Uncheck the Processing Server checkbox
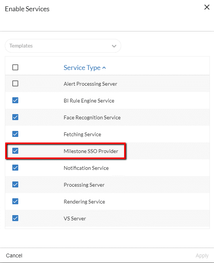 point(15,184)
